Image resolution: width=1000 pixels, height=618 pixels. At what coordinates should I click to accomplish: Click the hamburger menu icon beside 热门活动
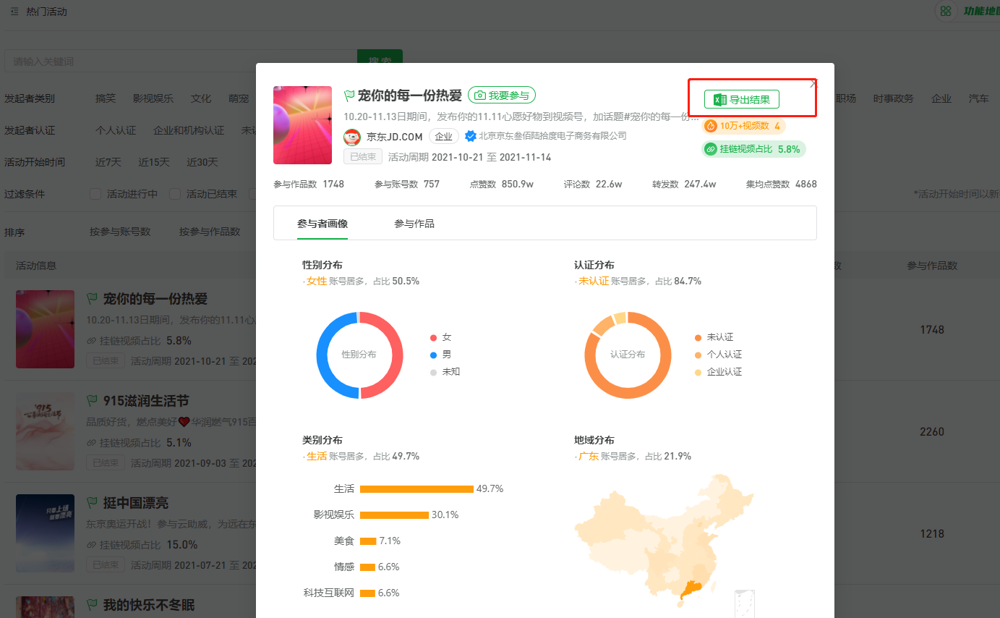(15, 12)
